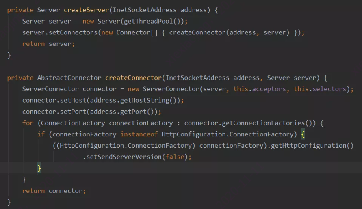The image size is (362, 209).
Task: Click the highlighted closing yellow brace
Action: 39,168
